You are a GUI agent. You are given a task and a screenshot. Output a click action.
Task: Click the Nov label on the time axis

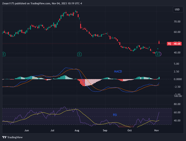pyautogui.click(x=157, y=131)
